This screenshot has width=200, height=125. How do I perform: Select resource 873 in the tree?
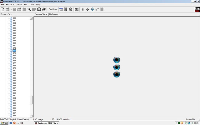14,53
